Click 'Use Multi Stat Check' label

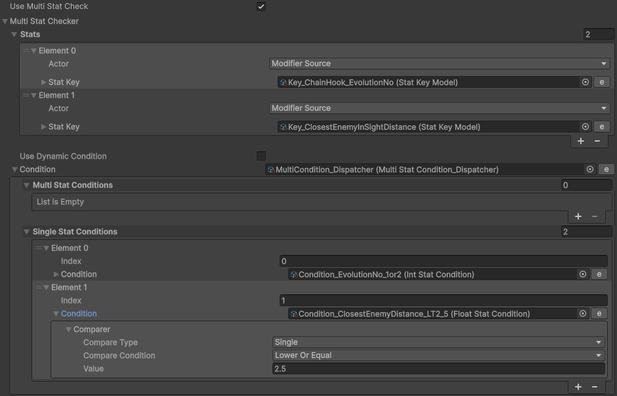point(49,7)
